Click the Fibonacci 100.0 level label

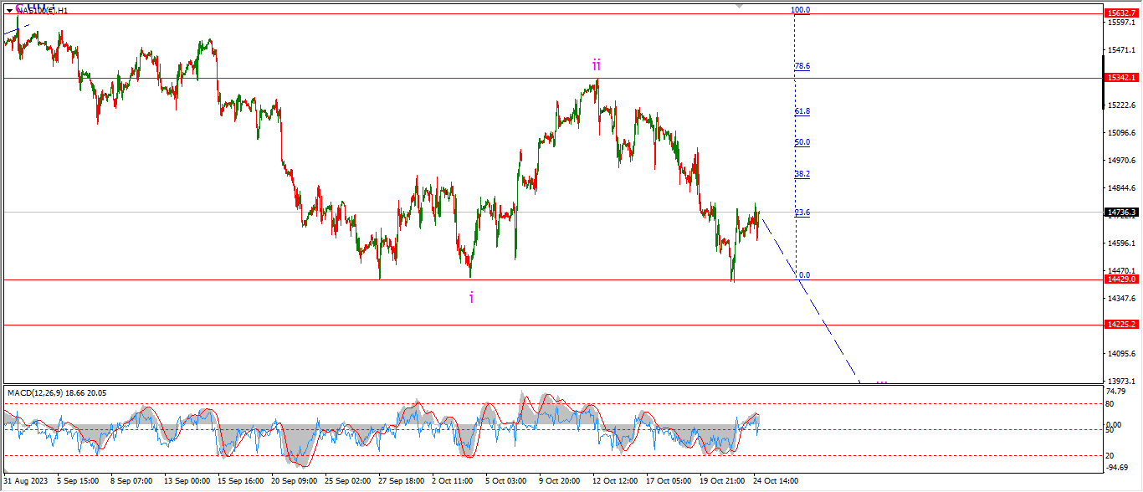point(801,10)
